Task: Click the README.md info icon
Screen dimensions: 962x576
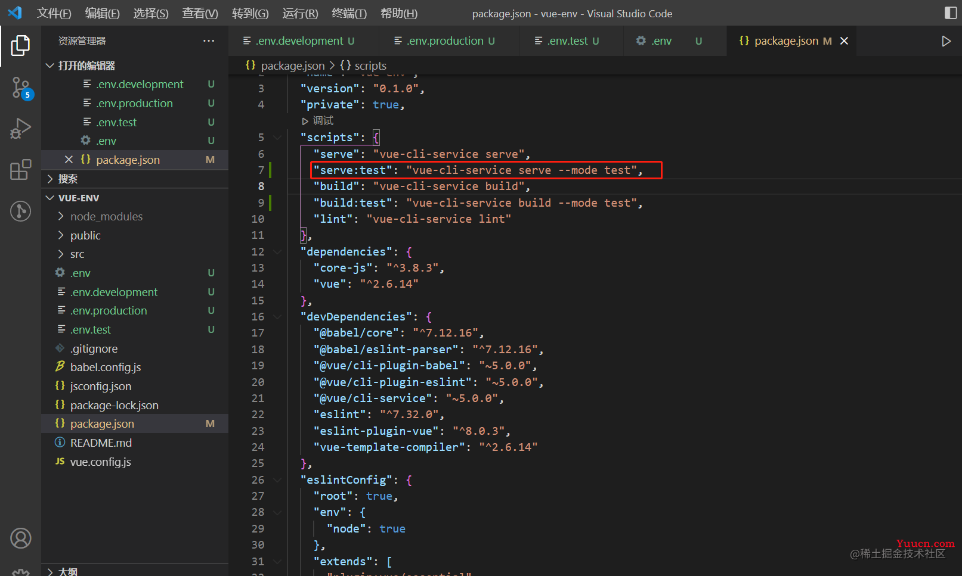Action: [x=60, y=443]
